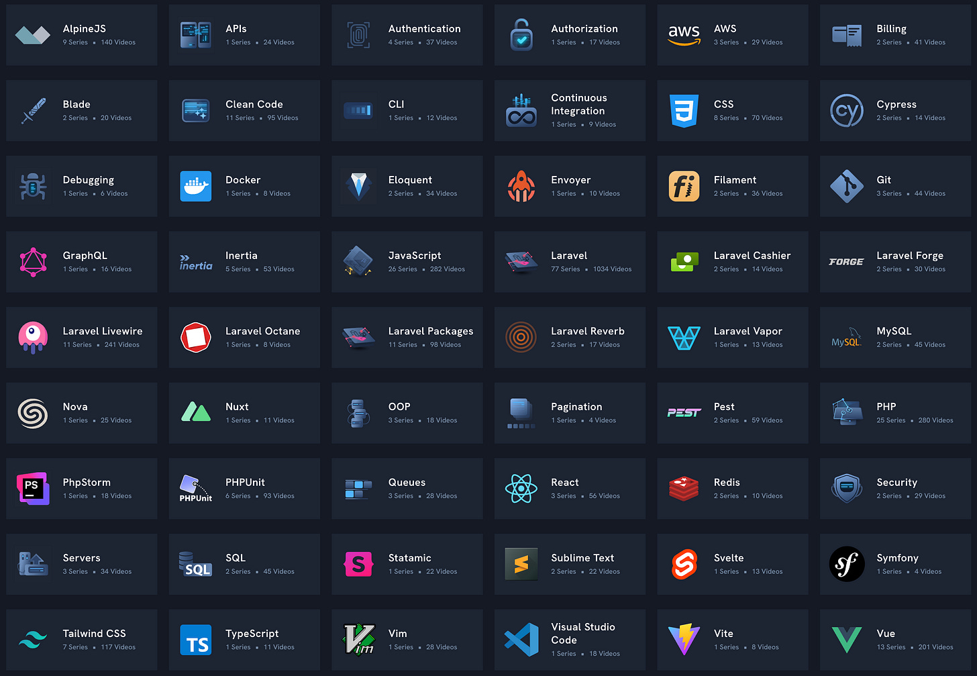
Task: Click the Billing receipt icon
Action: click(x=847, y=35)
